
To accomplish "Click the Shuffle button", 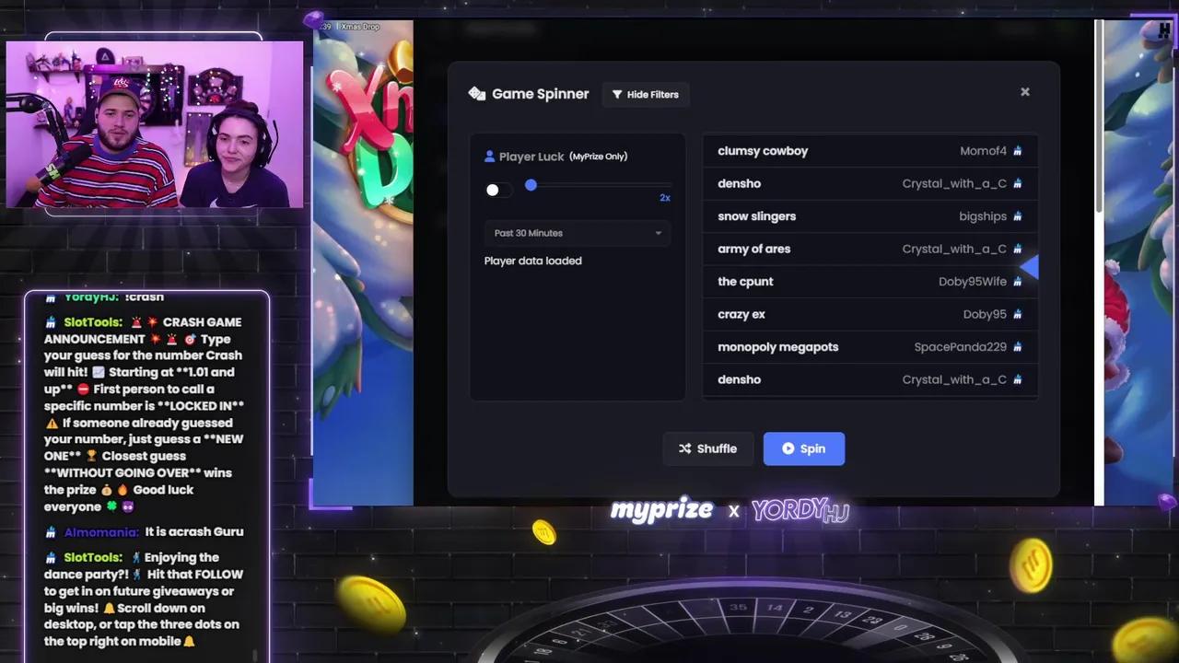I will click(x=707, y=448).
